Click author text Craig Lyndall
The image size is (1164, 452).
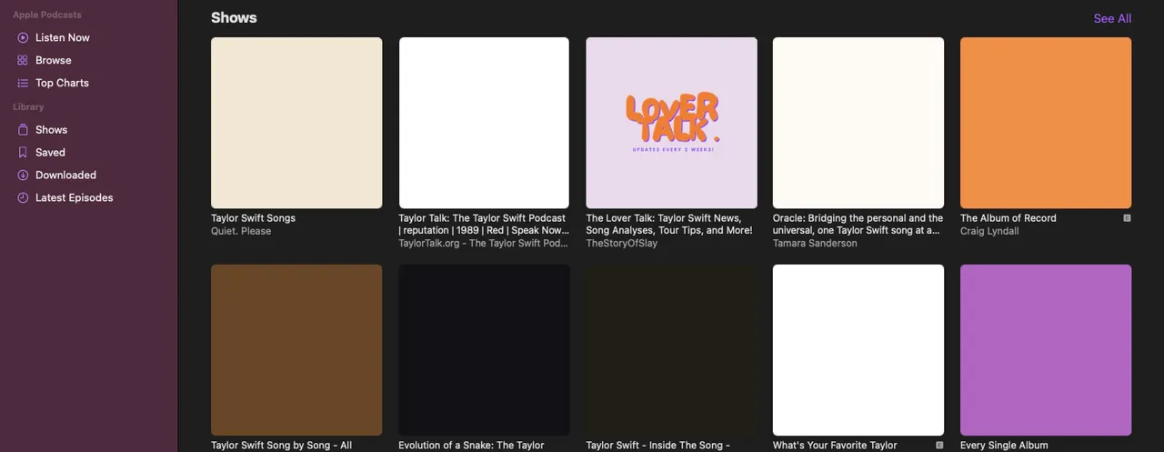point(989,231)
